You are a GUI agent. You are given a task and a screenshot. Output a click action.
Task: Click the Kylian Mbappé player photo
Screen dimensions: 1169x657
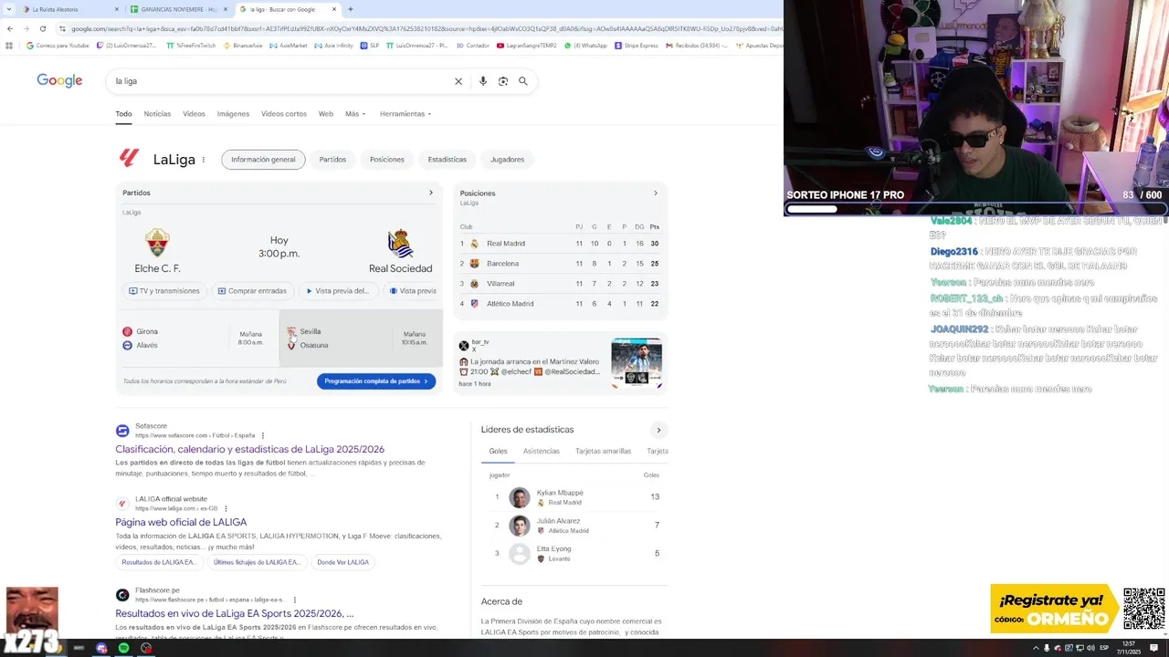(520, 497)
